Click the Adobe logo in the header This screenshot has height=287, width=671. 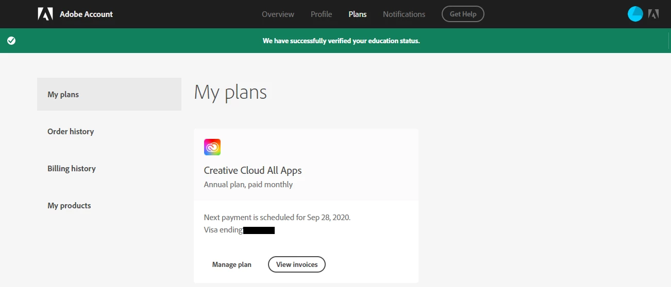(45, 14)
